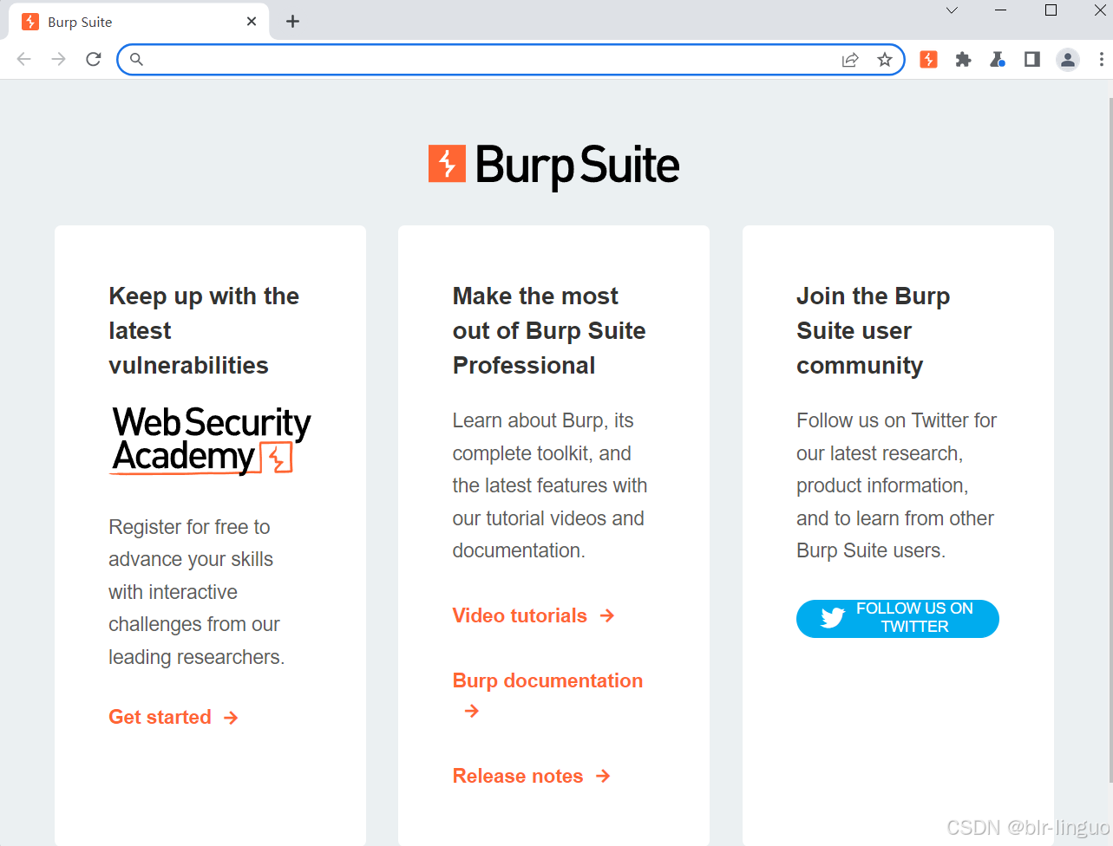This screenshot has width=1113, height=846.
Task: Click the paragraph starting Follow us on Twitter for
Action: 896,485
